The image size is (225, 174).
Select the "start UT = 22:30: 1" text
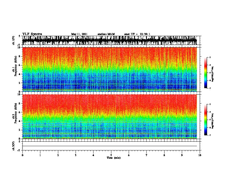pos(137,34)
